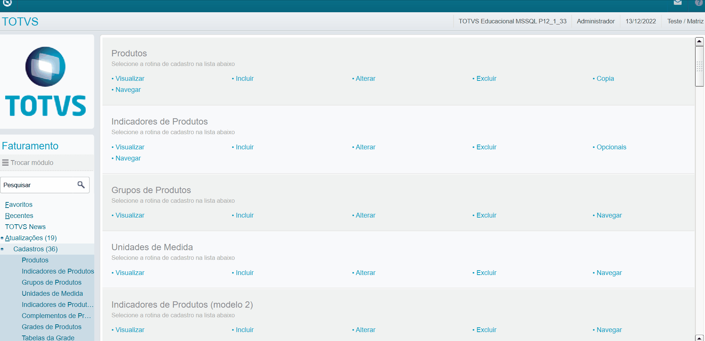Open TOTVS News in the sidebar

click(x=25, y=227)
